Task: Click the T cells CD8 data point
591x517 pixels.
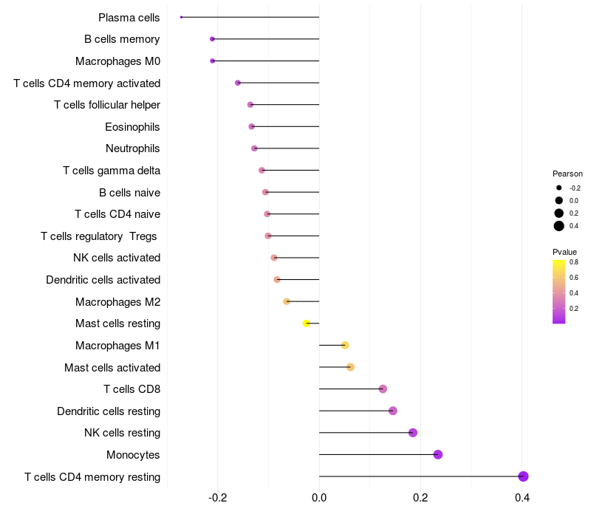Action: [x=383, y=389]
